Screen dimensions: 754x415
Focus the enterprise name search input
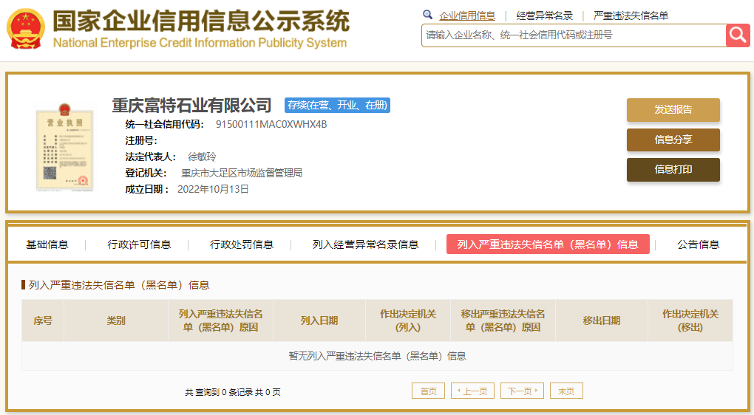(x=574, y=35)
